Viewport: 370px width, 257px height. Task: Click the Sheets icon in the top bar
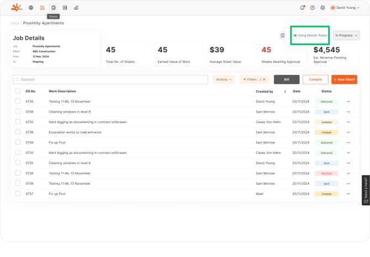click(54, 8)
